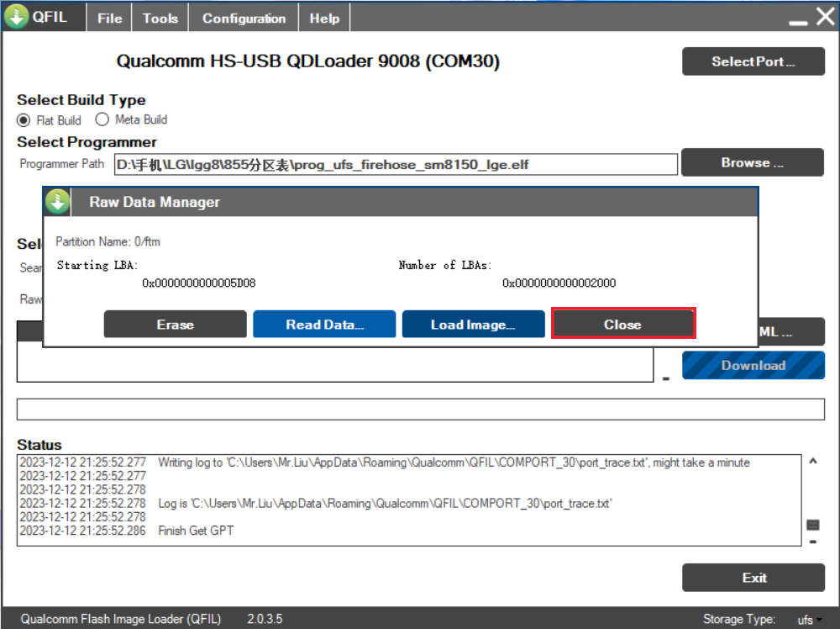Screen dimensions: 840x629
Task: Erase the ftm partition
Action: (x=175, y=325)
